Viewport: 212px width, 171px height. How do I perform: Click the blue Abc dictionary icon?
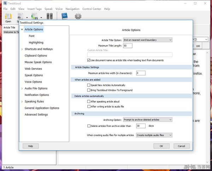[65, 16]
